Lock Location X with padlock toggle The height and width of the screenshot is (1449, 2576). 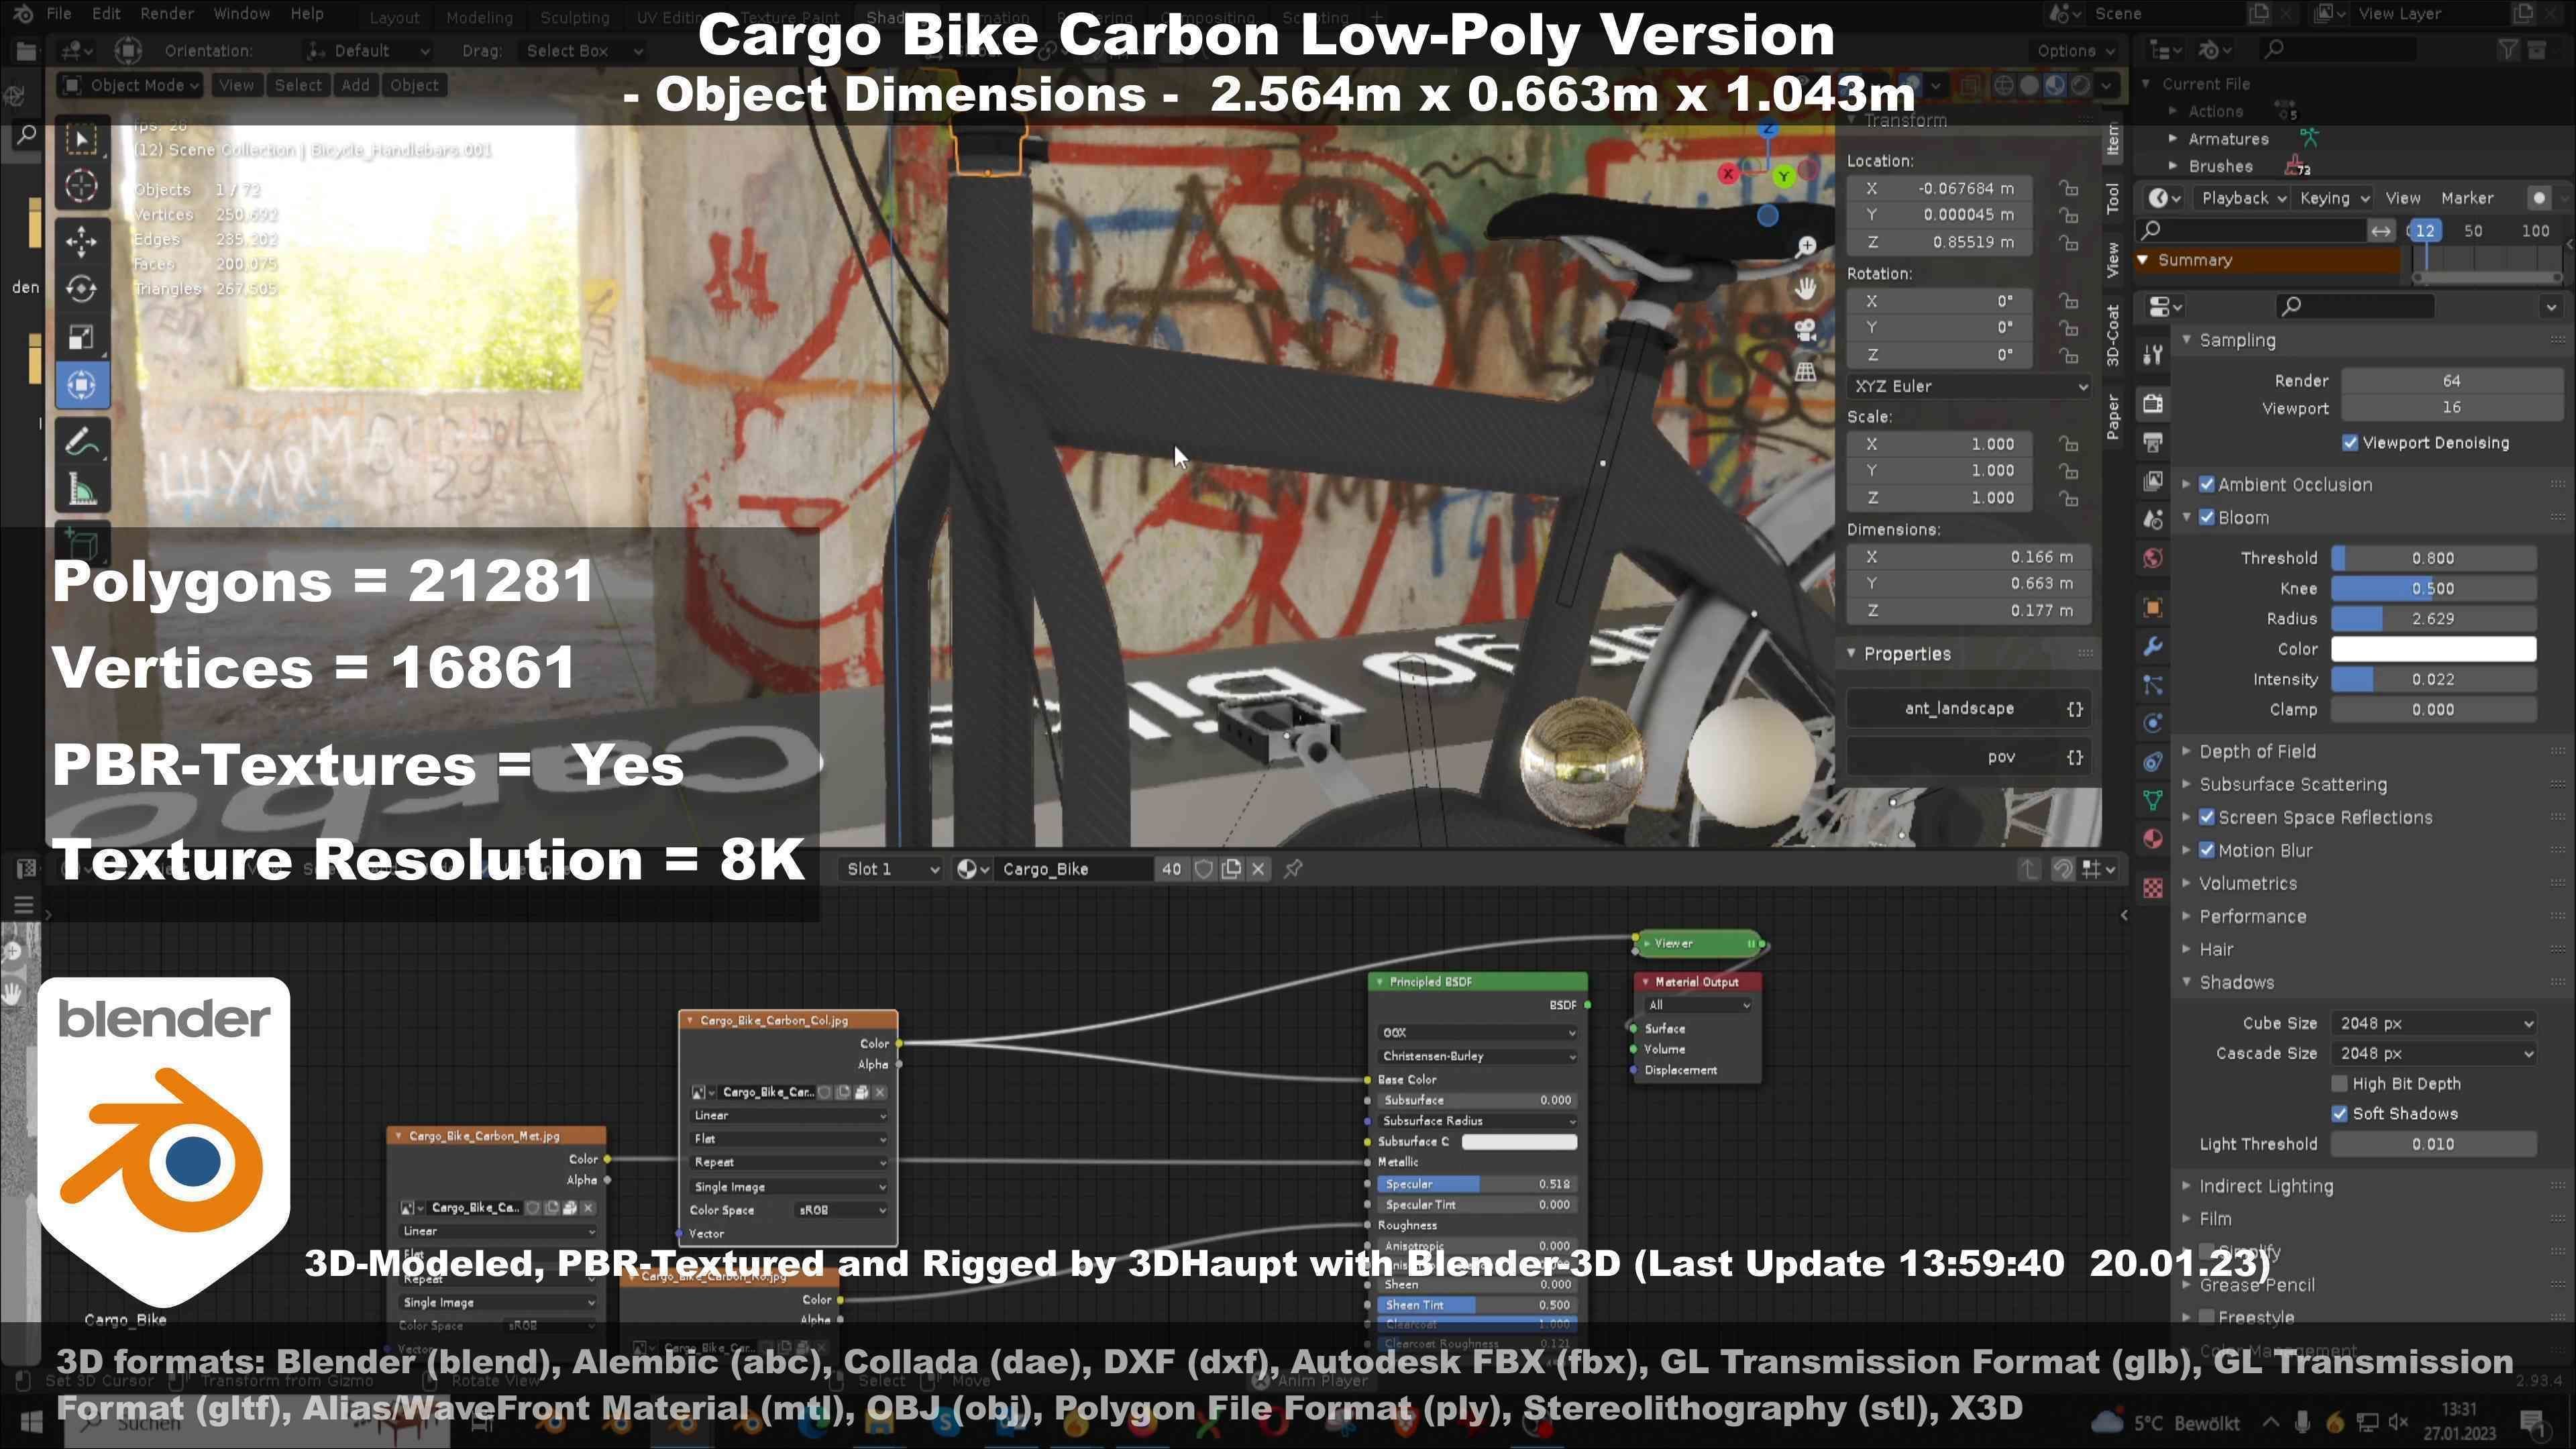(x=2068, y=188)
